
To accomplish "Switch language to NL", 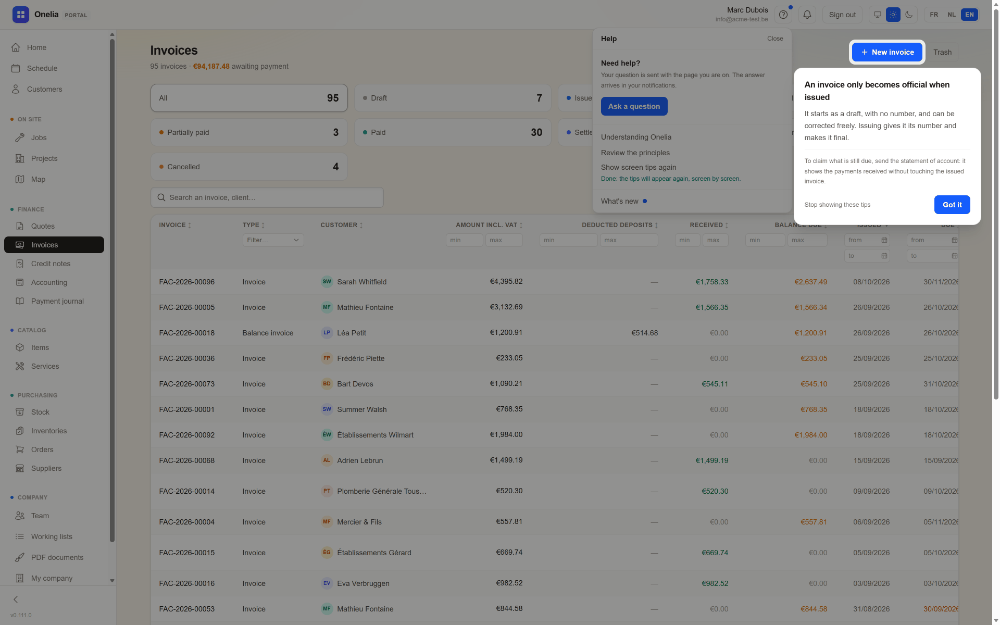I will point(952,15).
